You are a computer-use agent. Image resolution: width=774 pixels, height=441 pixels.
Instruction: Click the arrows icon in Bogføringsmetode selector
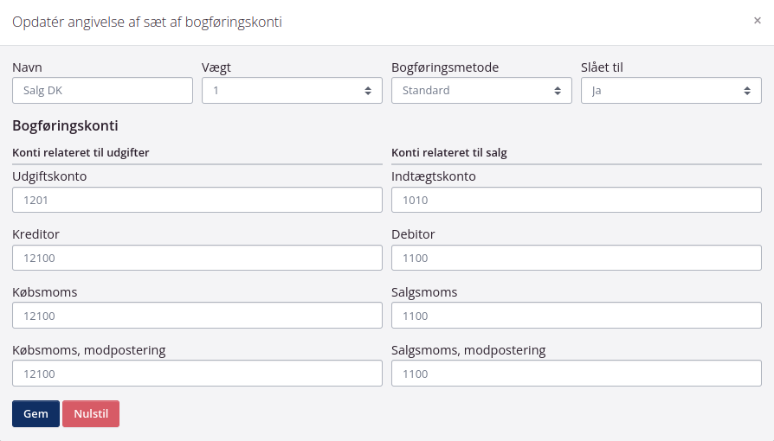pos(558,91)
